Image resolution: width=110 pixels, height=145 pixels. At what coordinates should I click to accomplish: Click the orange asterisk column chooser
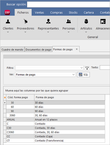[5, 97]
